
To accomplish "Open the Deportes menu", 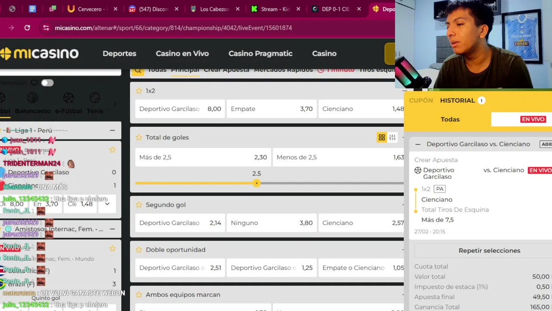I will 119,54.
